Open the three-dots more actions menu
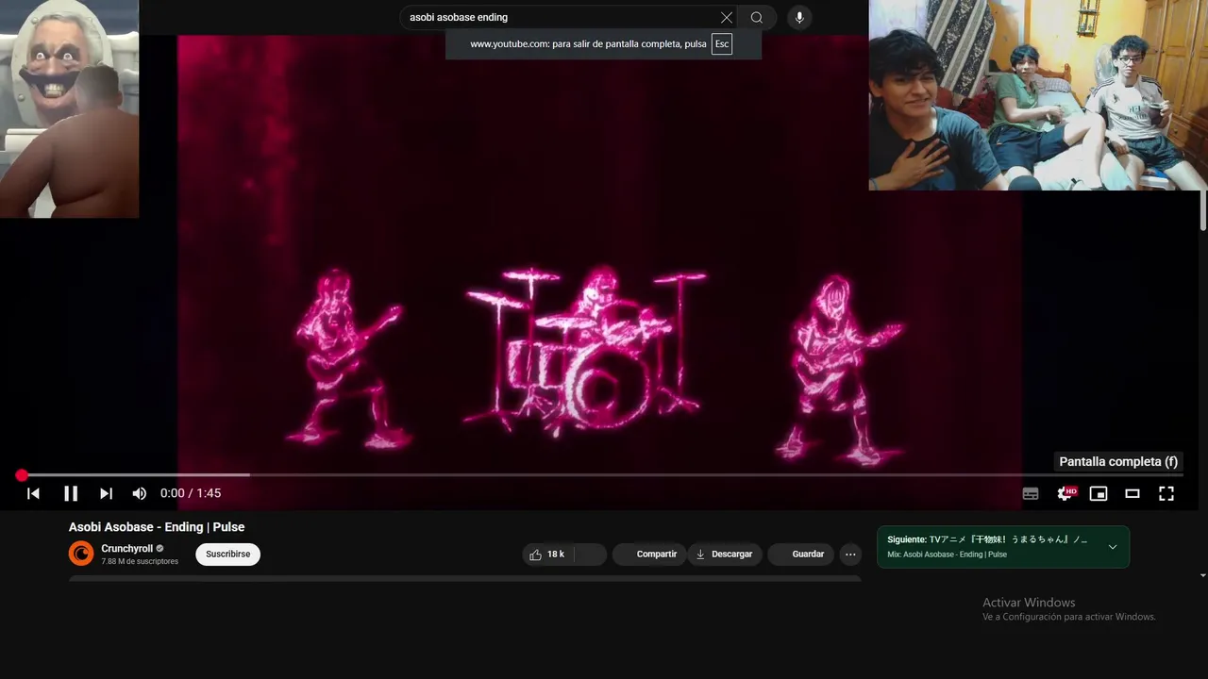 coord(850,555)
